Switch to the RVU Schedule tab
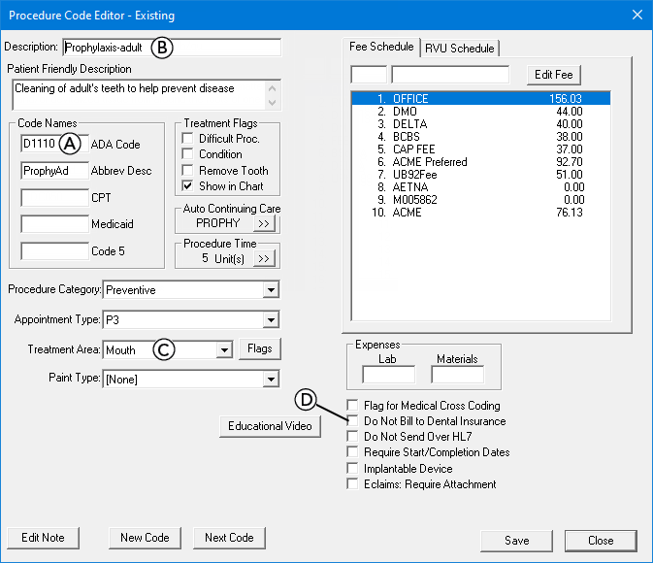Image resolution: width=653 pixels, height=563 pixels. tap(459, 48)
